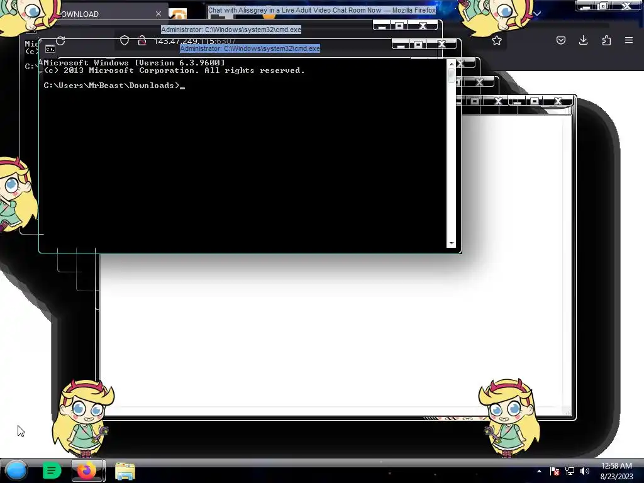Expand the list all tabs chevron

[537, 14]
